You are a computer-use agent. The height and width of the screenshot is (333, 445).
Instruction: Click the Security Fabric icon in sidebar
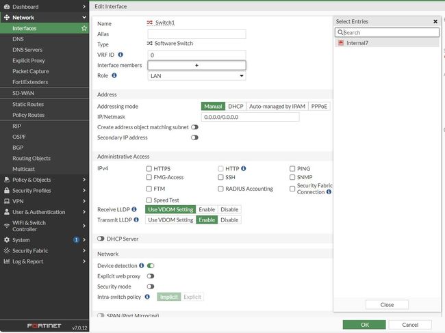click(7, 250)
